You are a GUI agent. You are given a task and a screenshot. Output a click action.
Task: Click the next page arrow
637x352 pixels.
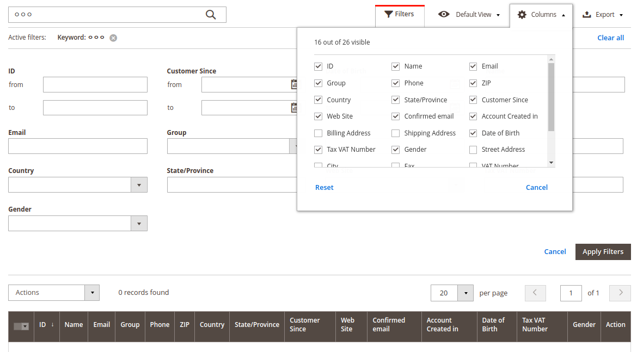[x=620, y=293]
